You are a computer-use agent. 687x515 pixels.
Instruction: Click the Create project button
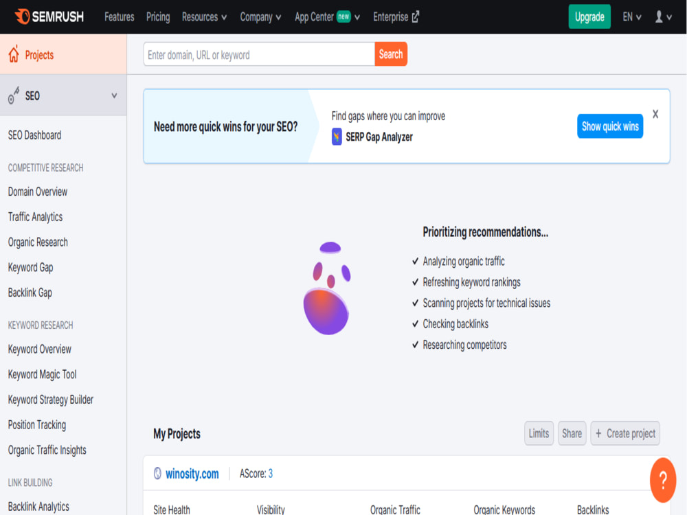(624, 433)
